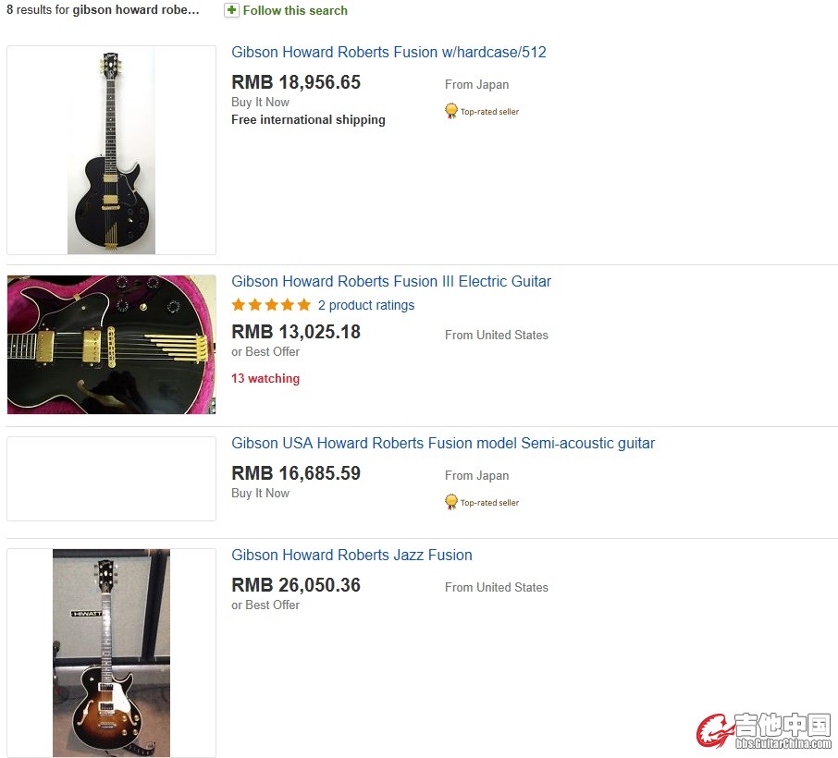Open the Gibson Howard Roberts Jazz Fusion listing
The height and width of the screenshot is (758, 838).
pos(351,555)
